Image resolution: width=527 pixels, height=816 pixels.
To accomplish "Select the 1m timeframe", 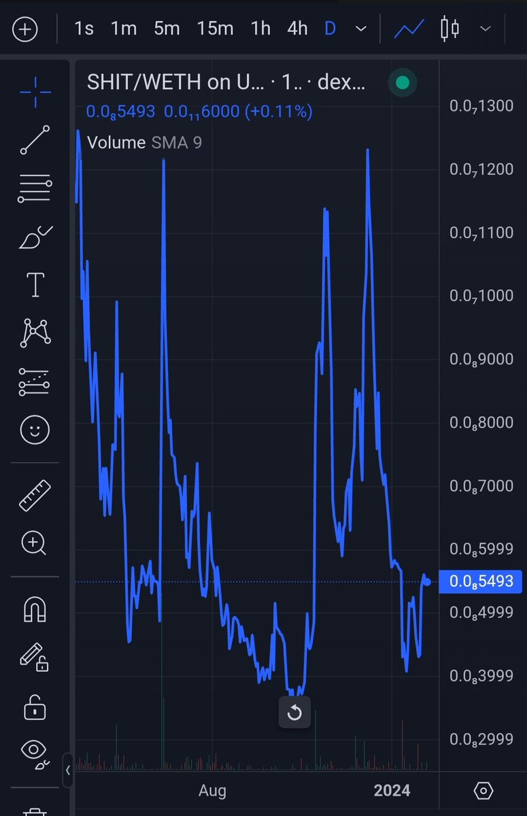I will pyautogui.click(x=124, y=29).
